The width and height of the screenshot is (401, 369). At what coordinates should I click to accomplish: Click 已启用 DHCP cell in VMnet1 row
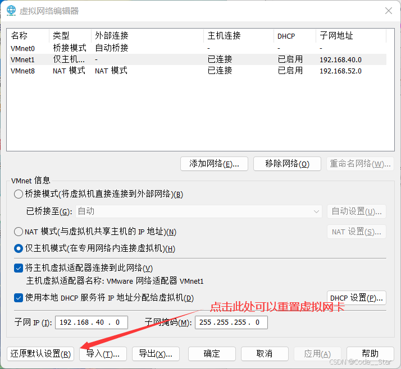click(x=290, y=59)
